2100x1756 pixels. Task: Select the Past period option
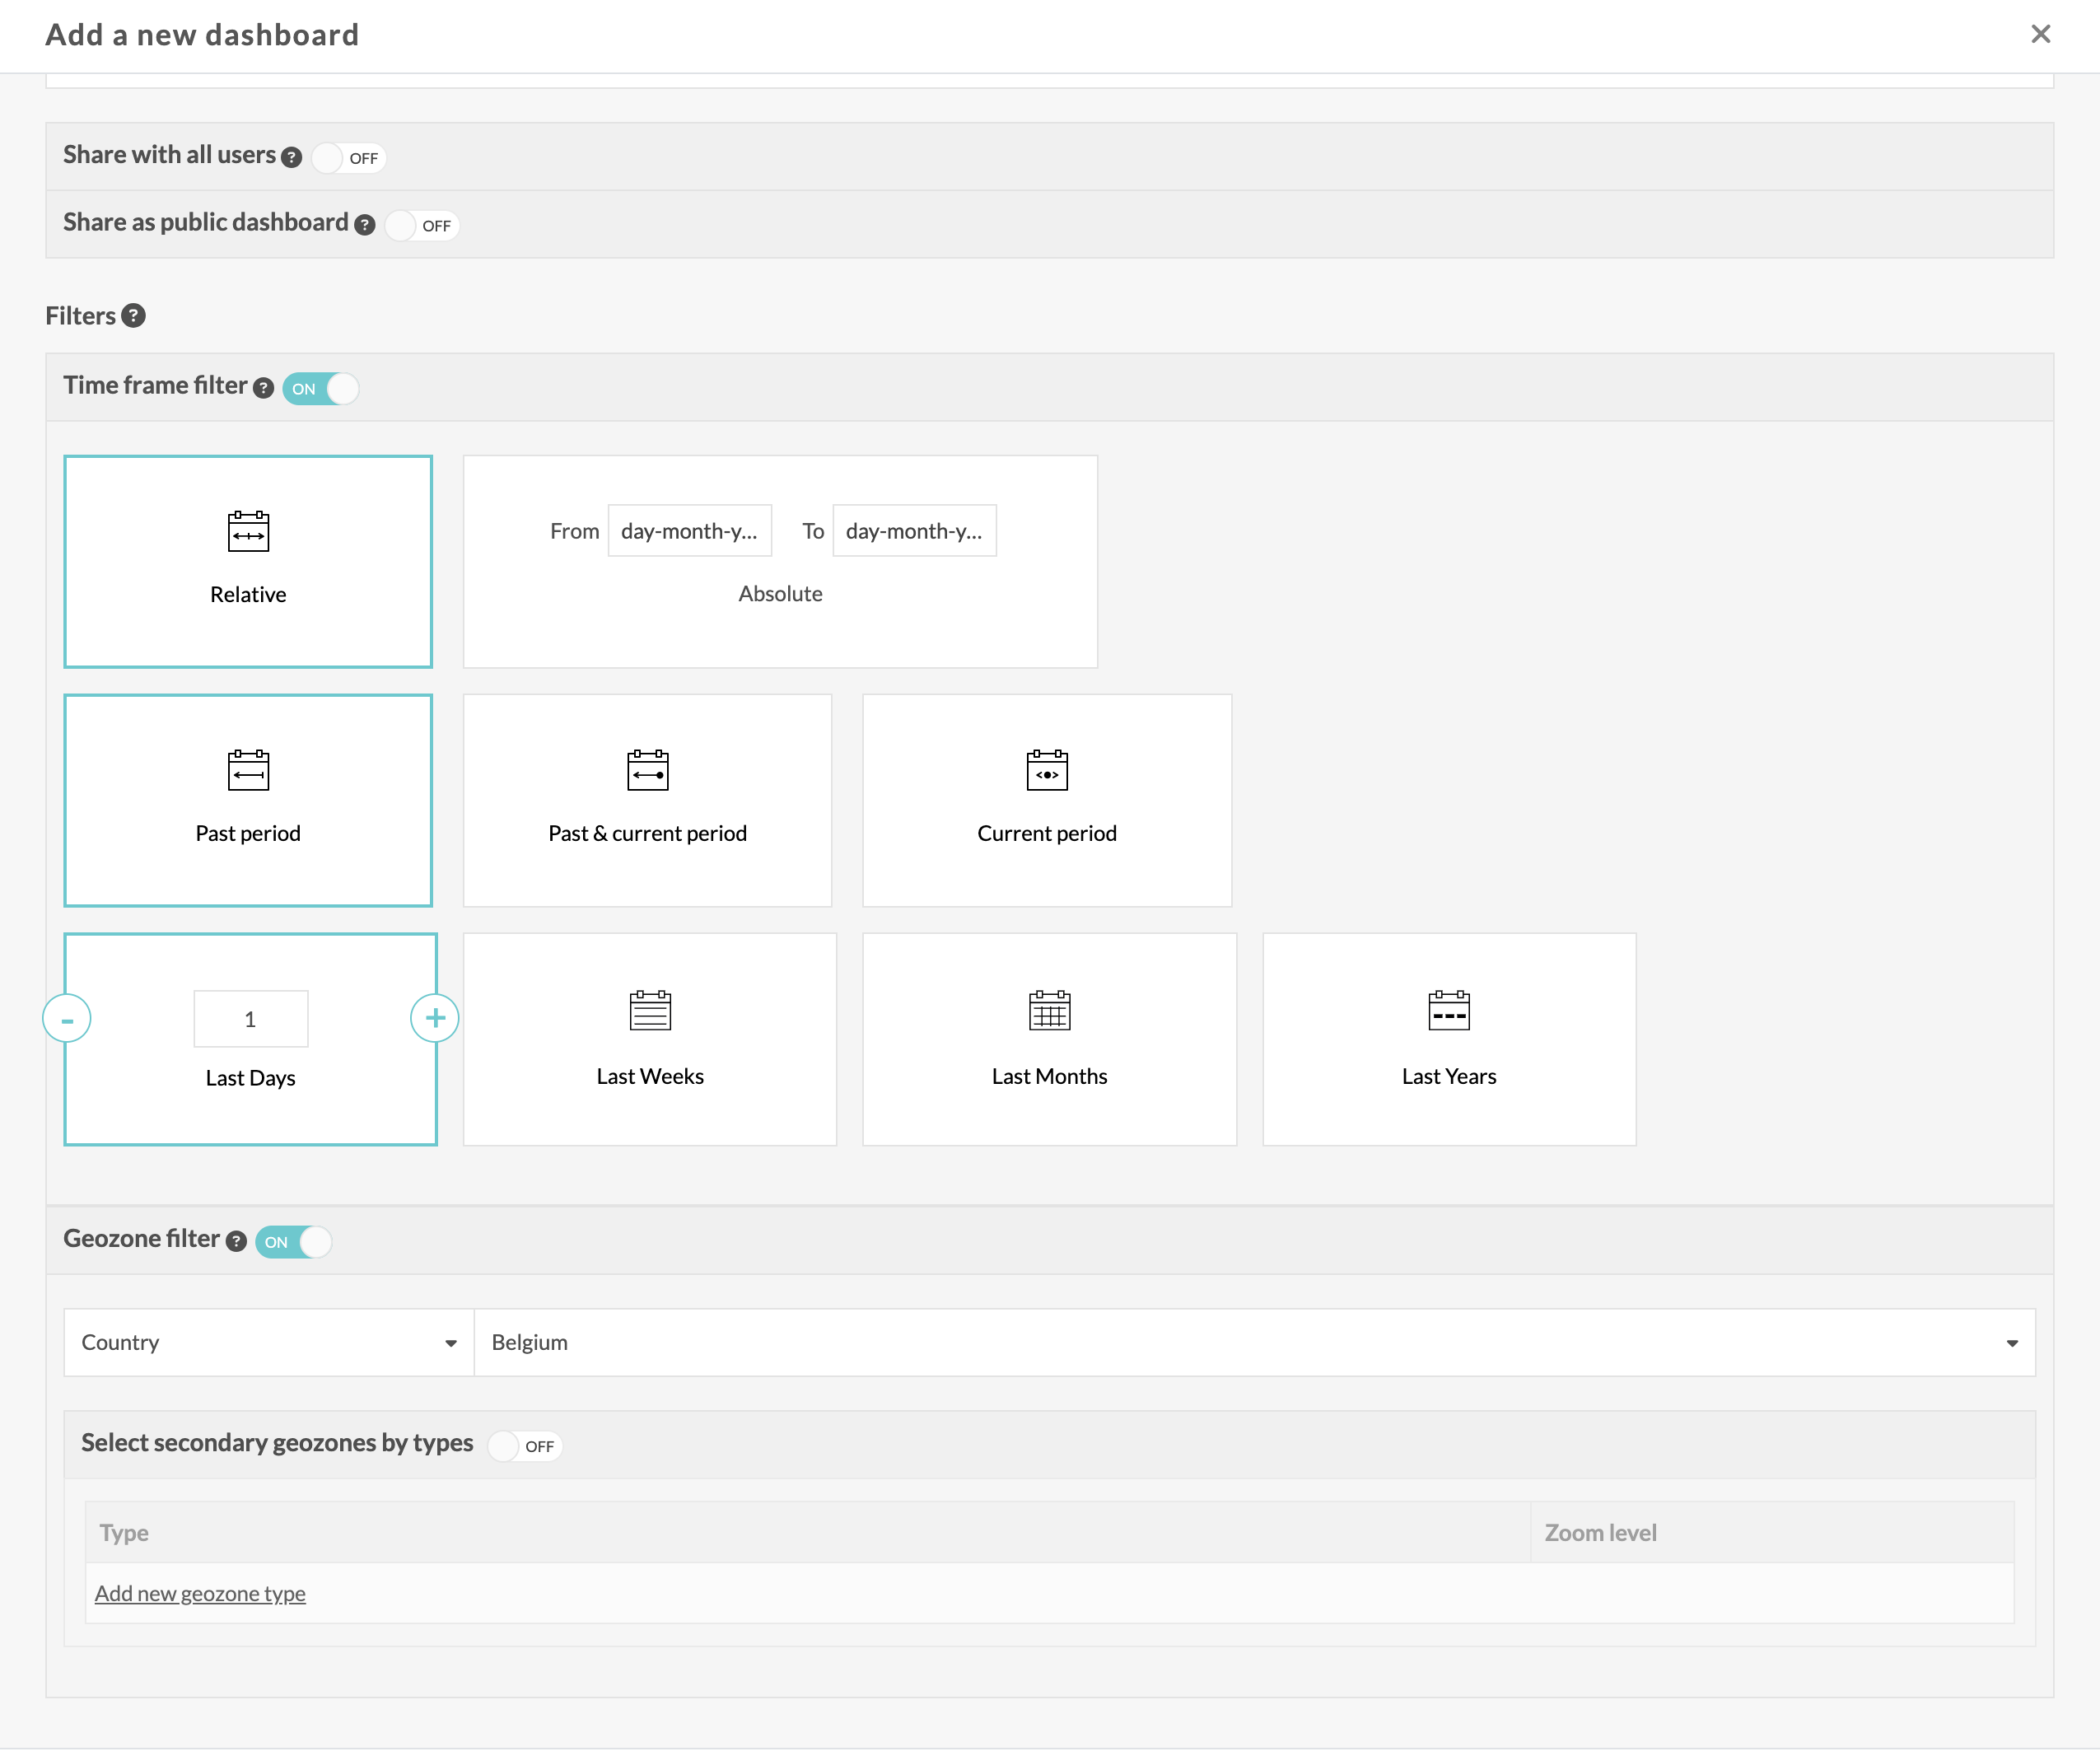[x=247, y=800]
